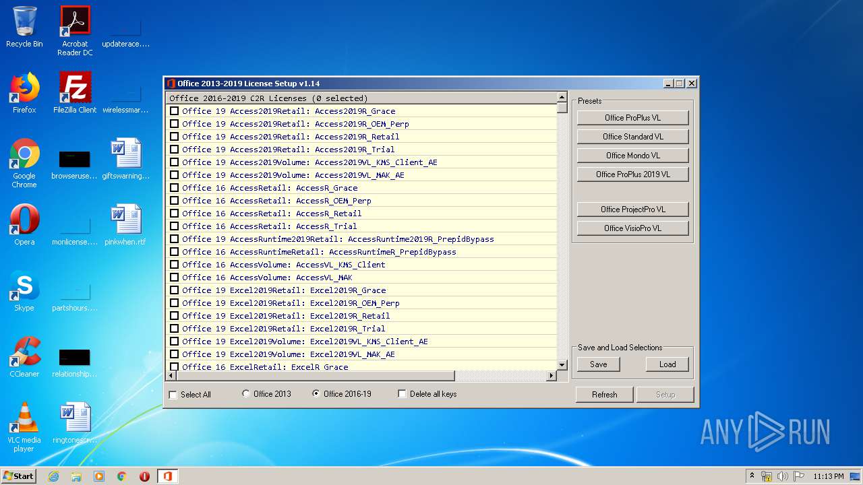Screen dimensions: 863x485
Task: Open CCleaner desktop shortcut
Action: click(24, 357)
